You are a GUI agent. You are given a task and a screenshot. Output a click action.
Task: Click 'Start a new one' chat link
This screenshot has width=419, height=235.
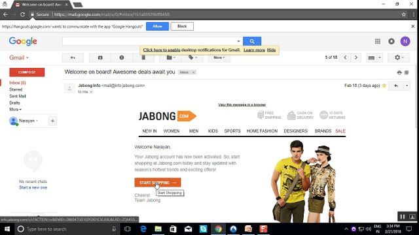(33, 187)
